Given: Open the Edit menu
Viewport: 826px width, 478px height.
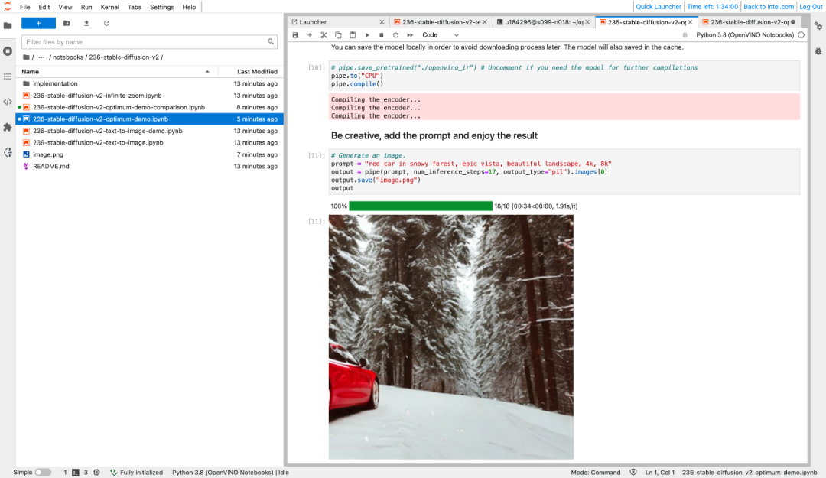Looking at the screenshot, I should click(x=44, y=8).
